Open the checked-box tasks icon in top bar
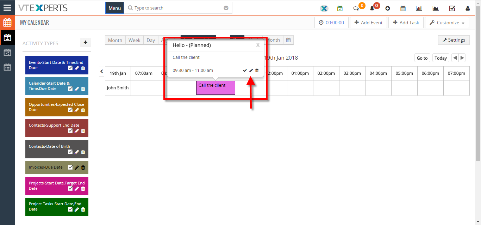 [452, 8]
